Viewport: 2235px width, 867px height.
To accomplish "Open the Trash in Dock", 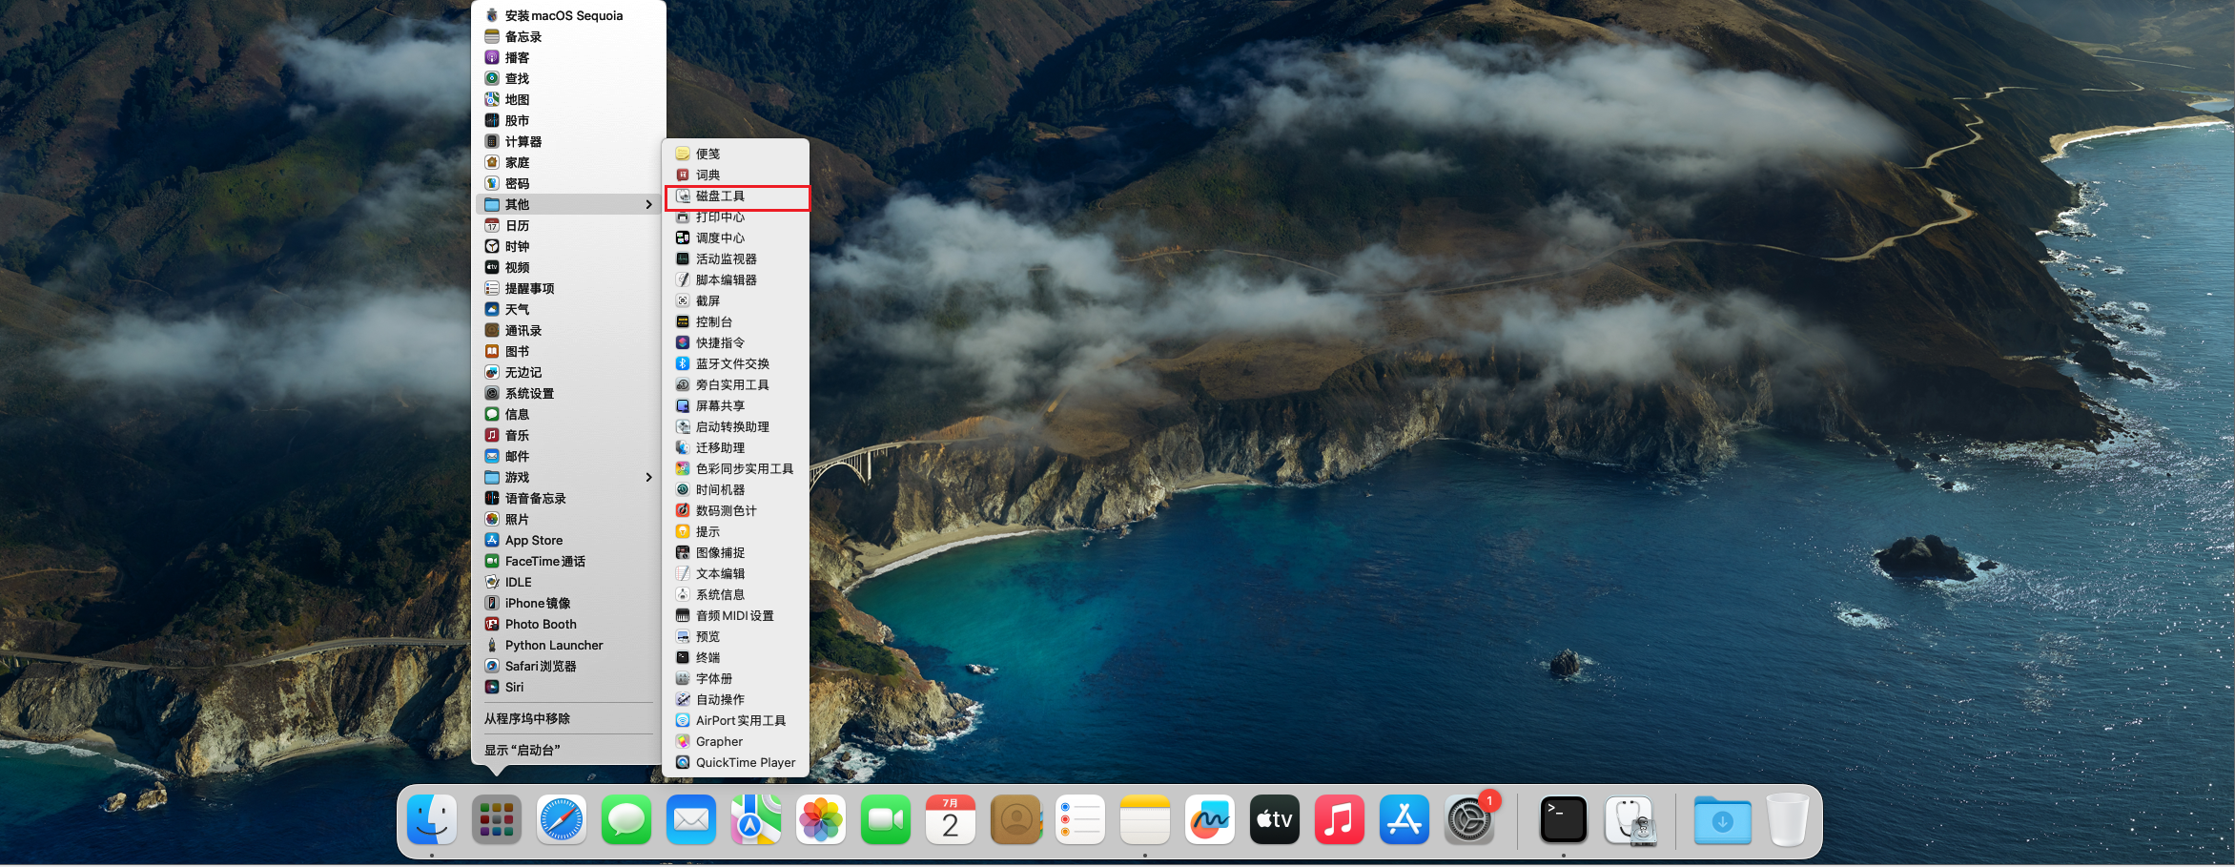I will (1787, 819).
